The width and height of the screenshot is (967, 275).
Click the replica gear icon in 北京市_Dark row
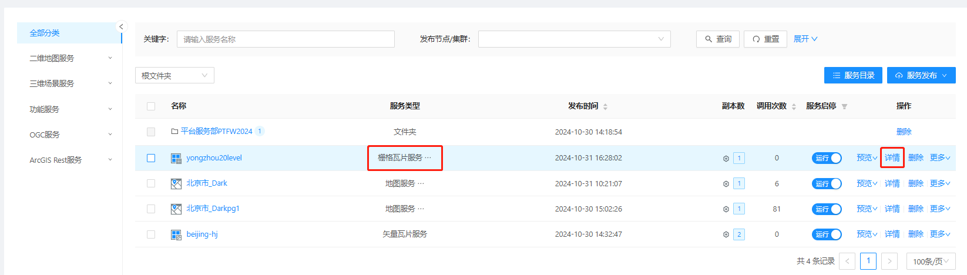click(x=726, y=184)
